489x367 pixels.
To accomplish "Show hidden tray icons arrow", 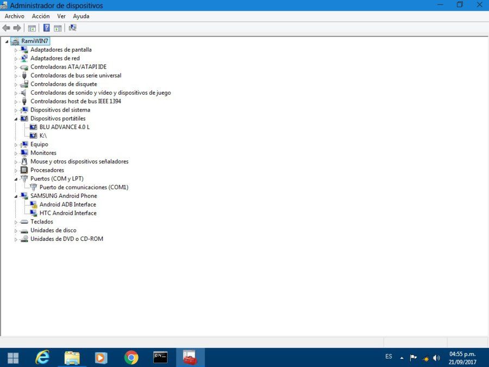I will point(402,358).
